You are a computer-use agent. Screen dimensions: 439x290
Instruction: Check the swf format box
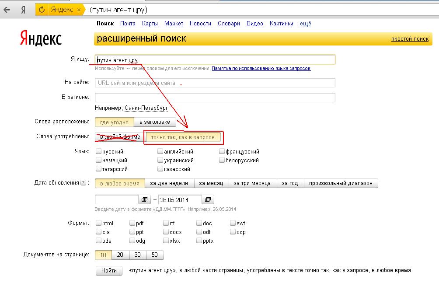[x=233, y=223]
